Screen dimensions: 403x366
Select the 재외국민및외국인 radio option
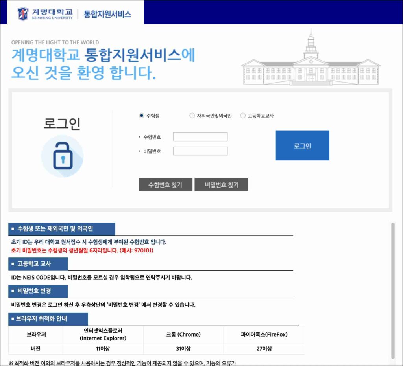(192, 116)
